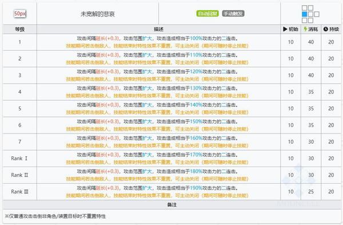Click the gray 手动触发 tag
The width and height of the screenshot is (343, 225).
coord(233,14)
